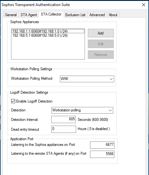Go to the Advanced tab
149x175 pixels.
coord(97,15)
